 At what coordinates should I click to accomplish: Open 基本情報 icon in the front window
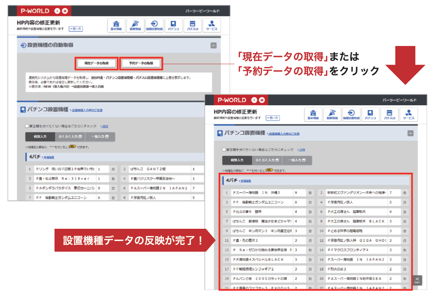[x=313, y=115]
